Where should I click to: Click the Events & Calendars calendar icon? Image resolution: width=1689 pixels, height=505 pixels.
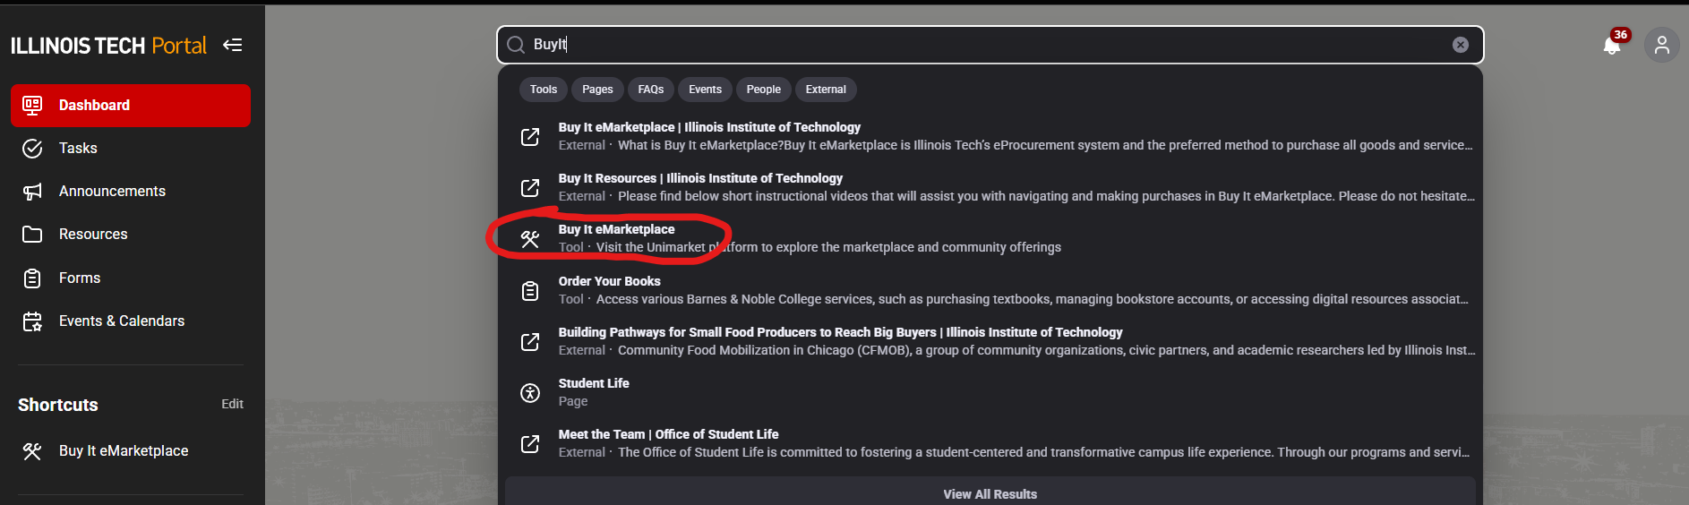click(32, 321)
